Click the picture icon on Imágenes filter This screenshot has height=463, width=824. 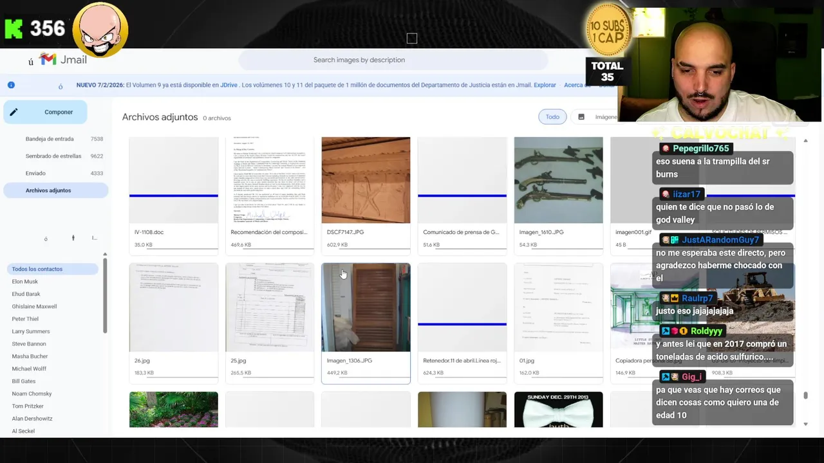(581, 117)
